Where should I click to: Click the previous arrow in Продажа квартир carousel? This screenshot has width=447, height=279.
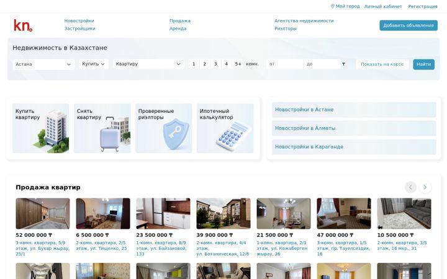[410, 187]
